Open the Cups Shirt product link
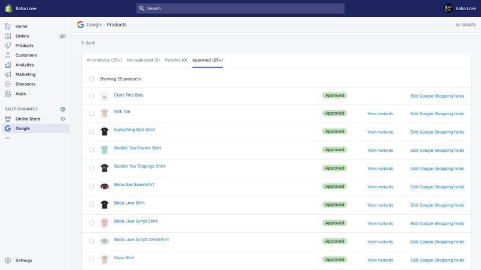Image resolution: width=481 pixels, height=270 pixels. 124,258
